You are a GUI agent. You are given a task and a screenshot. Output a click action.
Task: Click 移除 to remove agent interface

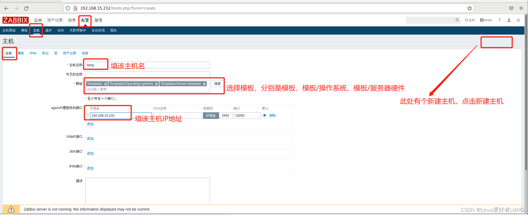[272, 116]
